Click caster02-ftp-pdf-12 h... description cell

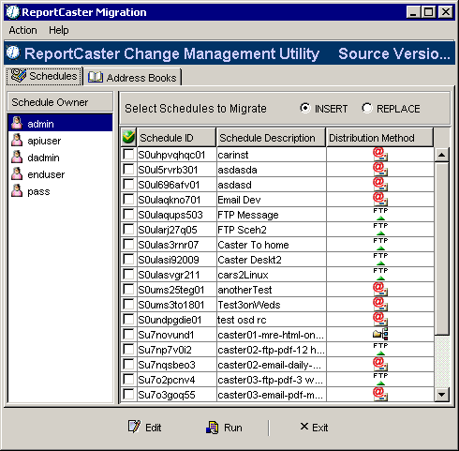click(272, 350)
